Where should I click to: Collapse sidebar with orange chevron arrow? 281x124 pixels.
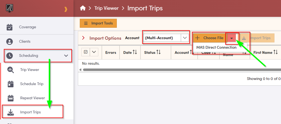click(66, 10)
